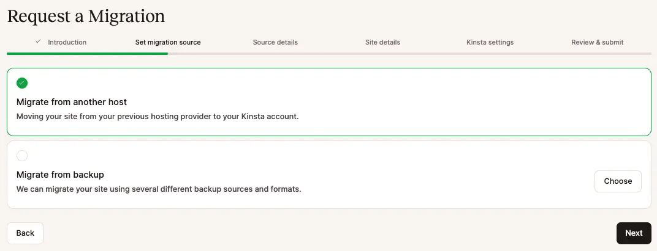Click the checkmark beside Introduction step
Screen dimensions: 657x251
tap(38, 42)
